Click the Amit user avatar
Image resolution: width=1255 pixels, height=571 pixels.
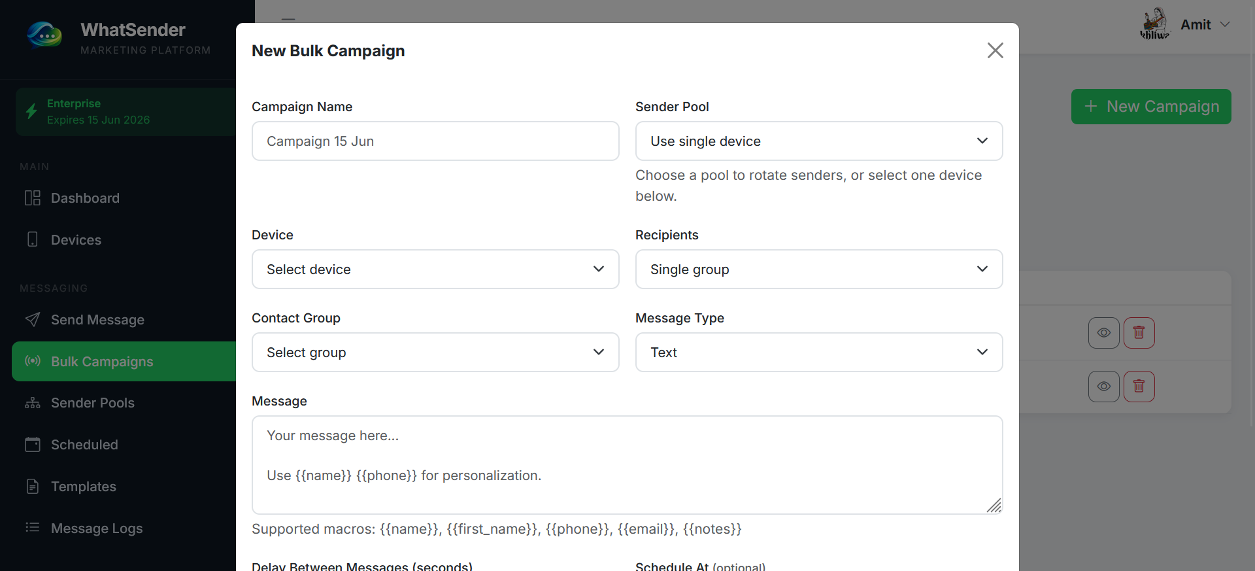point(1155,24)
